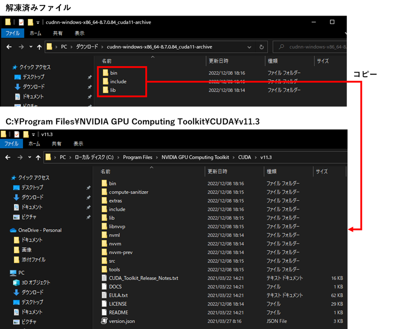The image size is (398, 329).
Task: Open the ホーム tab in the cudnn archive window
Action: 35,33
